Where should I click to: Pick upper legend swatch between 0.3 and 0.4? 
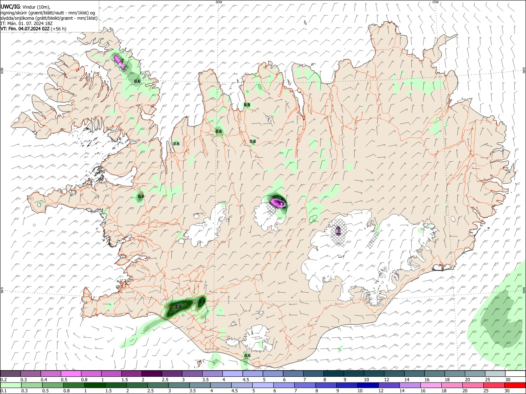click(x=30, y=374)
